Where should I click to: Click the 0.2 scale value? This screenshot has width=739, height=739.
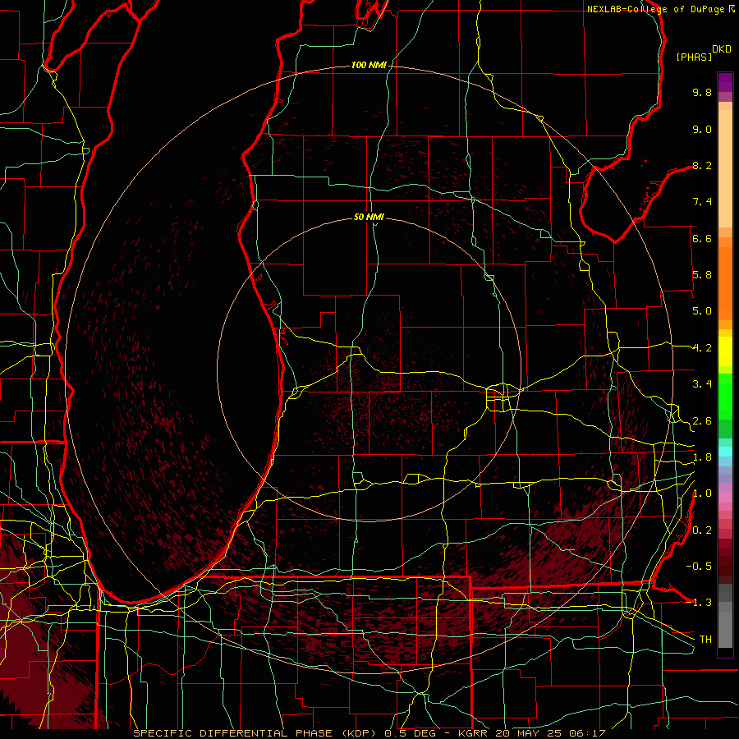click(702, 530)
